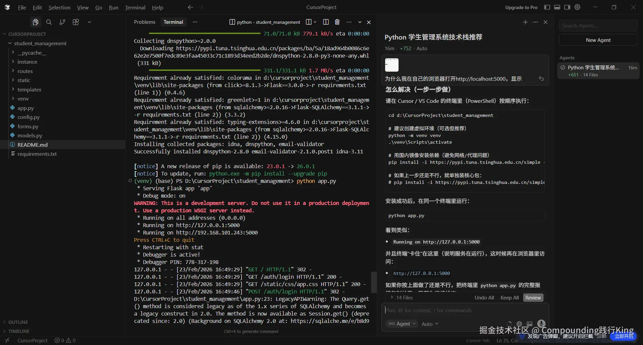The height and width of the screenshot is (345, 643).
Task: Close the chat panel
Action: 546,22
